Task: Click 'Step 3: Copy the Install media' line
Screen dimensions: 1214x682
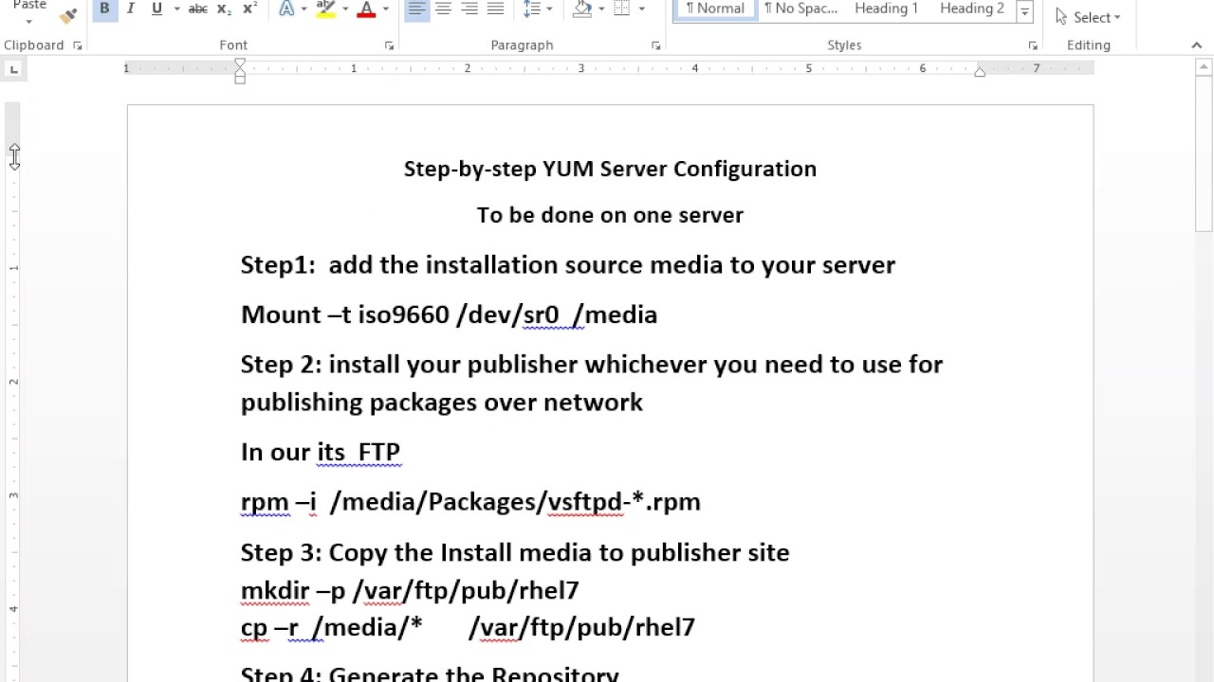Action: pyautogui.click(x=515, y=552)
